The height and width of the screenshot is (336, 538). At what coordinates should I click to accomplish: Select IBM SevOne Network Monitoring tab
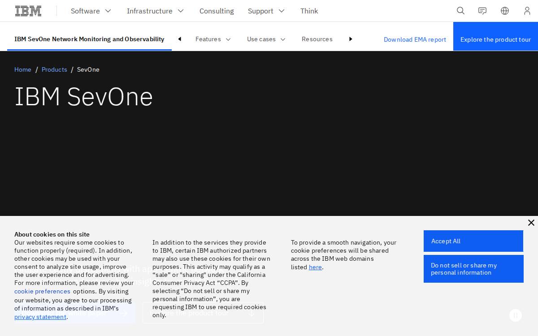pos(89,39)
